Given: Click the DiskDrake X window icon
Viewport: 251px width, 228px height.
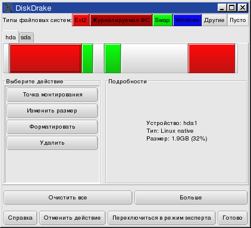Looking at the screenshot, I should (x=8, y=8).
